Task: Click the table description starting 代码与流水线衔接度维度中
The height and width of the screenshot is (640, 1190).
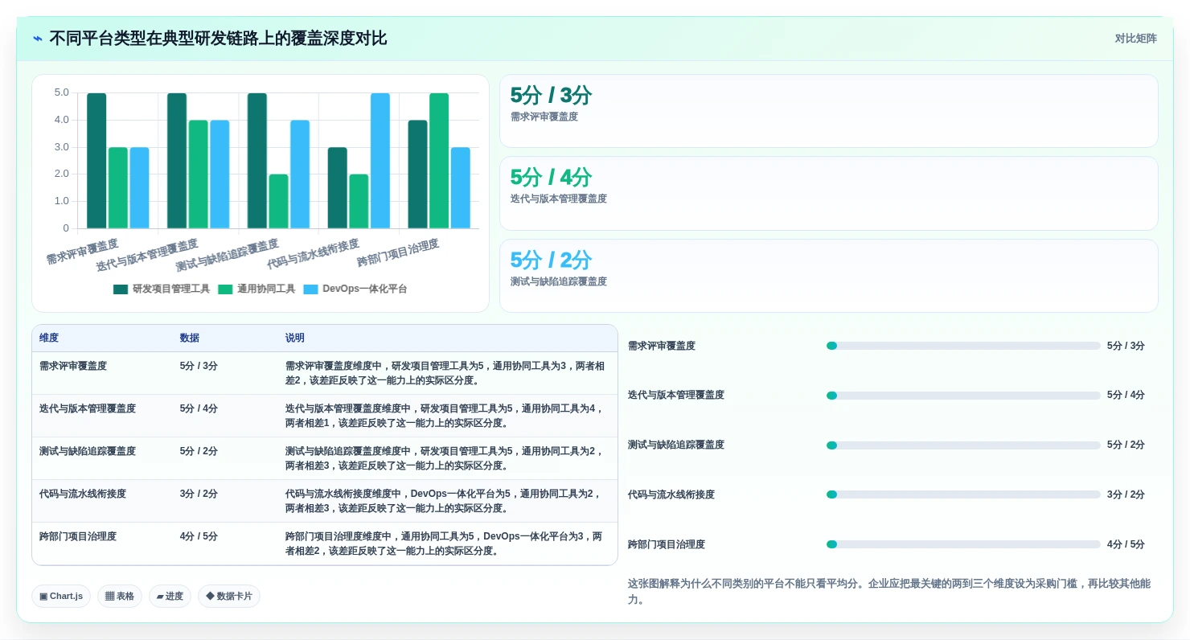Action: (445, 501)
